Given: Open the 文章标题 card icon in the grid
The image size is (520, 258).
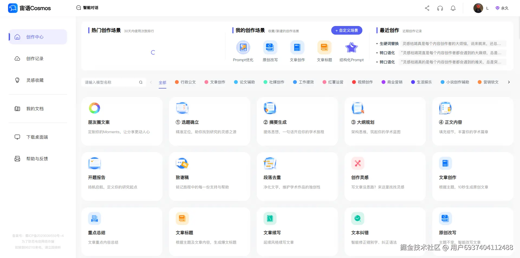Looking at the screenshot, I should point(182,218).
